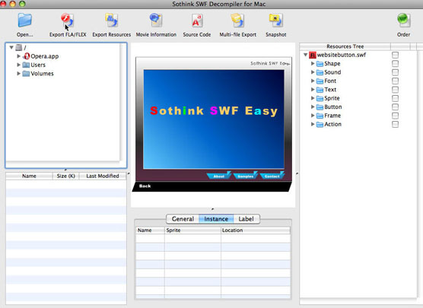
Task: Check the websitebutton.swf checkbox
Action: click(x=395, y=55)
